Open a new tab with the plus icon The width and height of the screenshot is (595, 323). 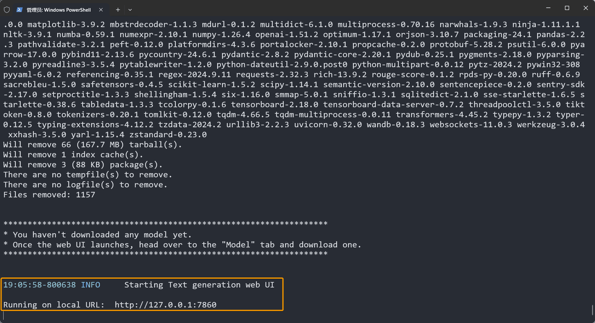pos(118,10)
